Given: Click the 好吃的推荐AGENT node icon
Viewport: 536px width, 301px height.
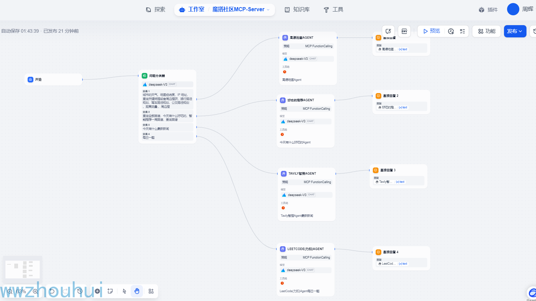Looking at the screenshot, I should (283, 100).
